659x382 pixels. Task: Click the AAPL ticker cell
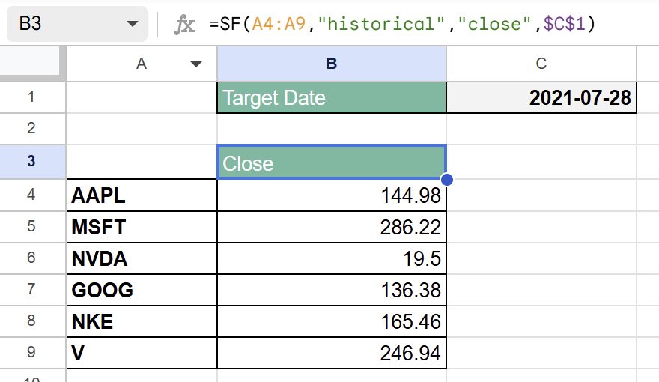tap(142, 195)
